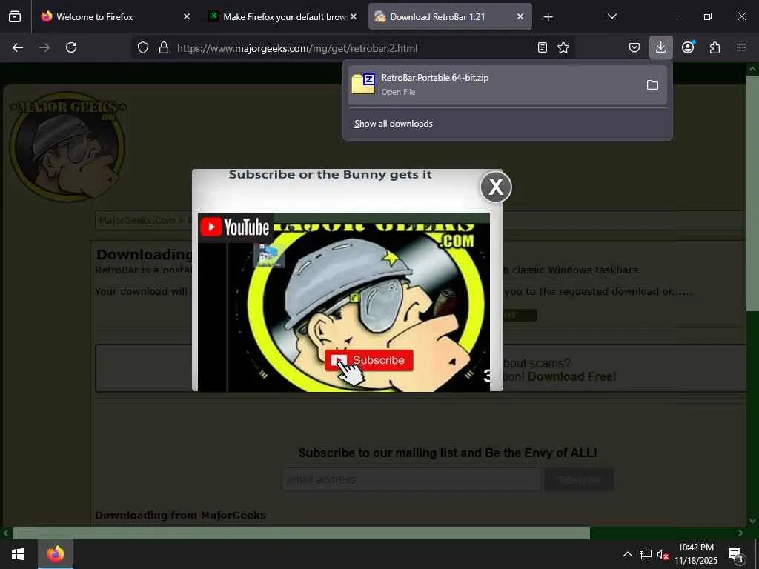
Task: Toggle reader view icon
Action: (x=543, y=47)
